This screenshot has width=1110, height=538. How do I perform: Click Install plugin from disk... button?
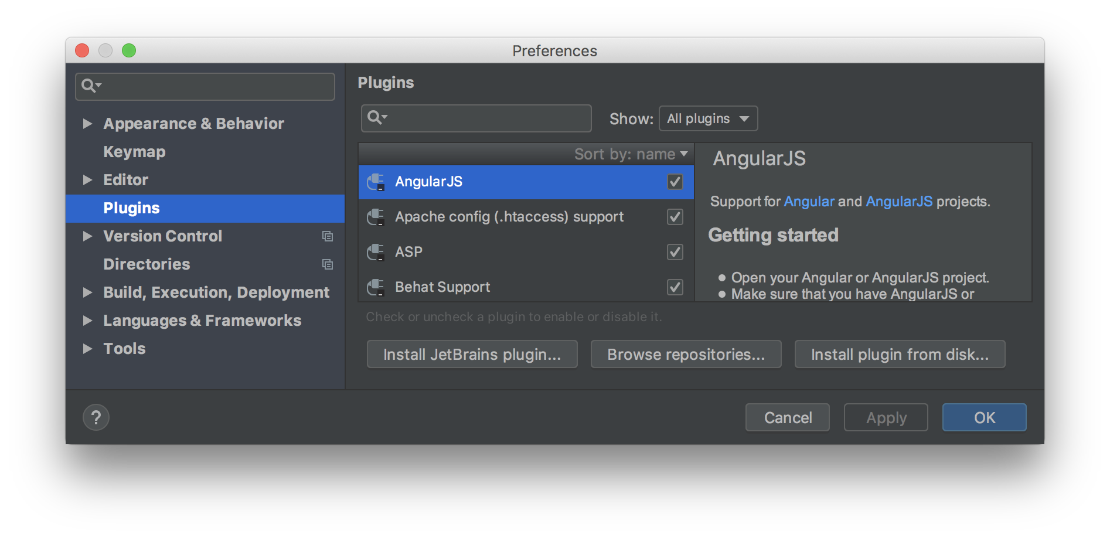click(900, 354)
